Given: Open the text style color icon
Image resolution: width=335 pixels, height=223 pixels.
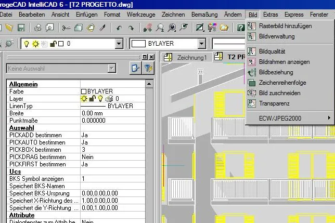Looking at the screenshot, I should point(212,28).
